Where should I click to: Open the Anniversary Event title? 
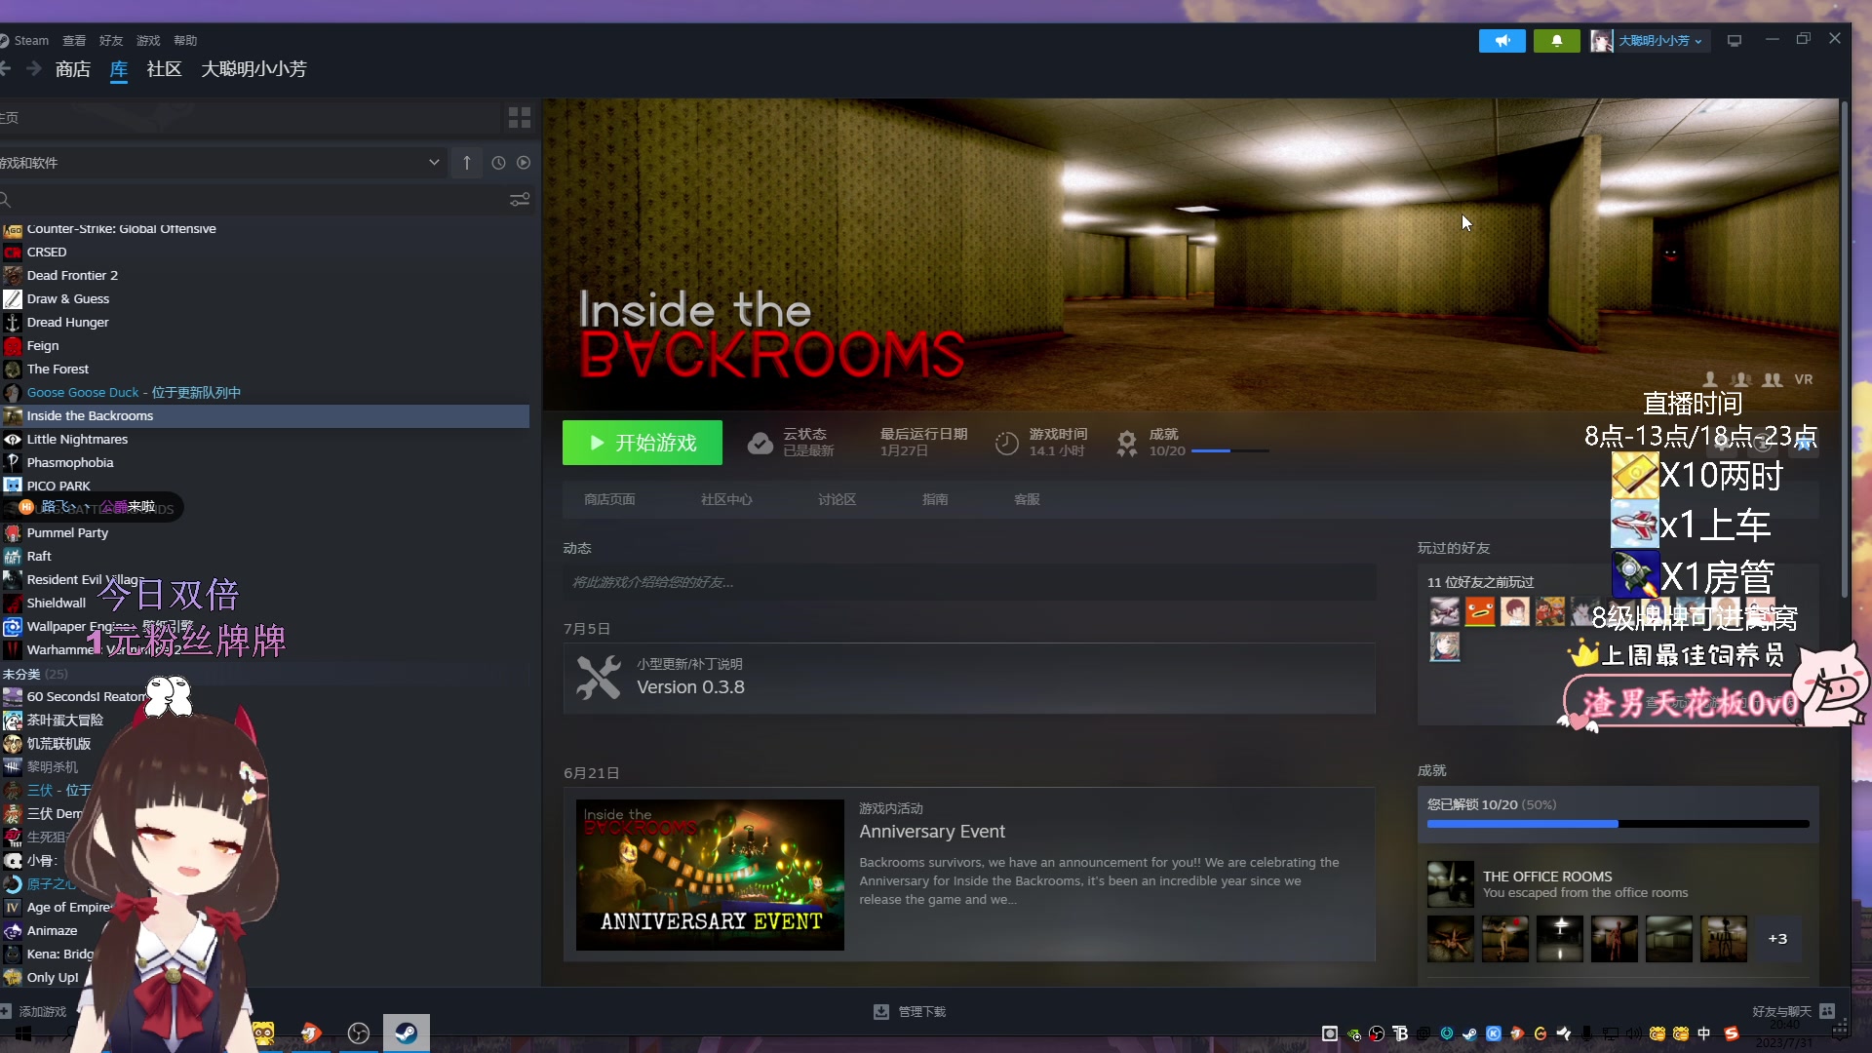(931, 832)
